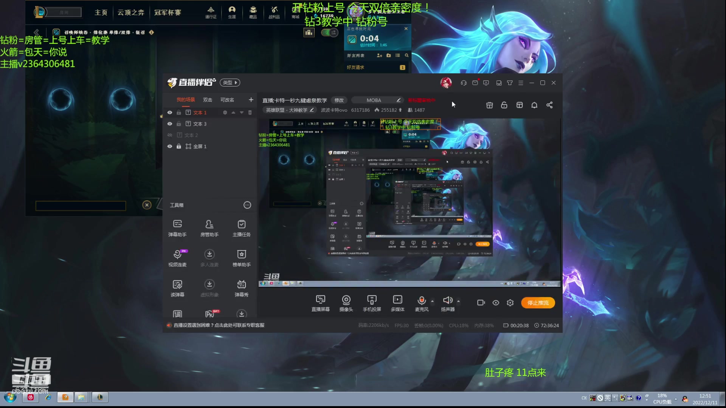Screen dimensions: 726x408
Task: Edit the MOBA category field
Action: tap(377, 100)
